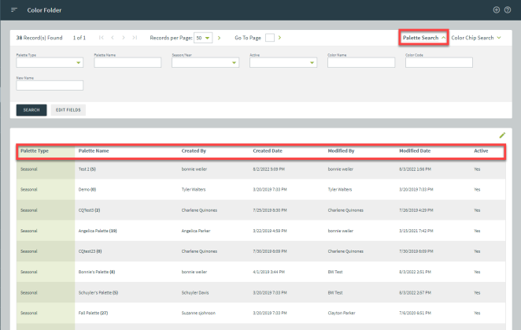Click the green pencil edit icon
521x330 pixels.
click(x=502, y=135)
